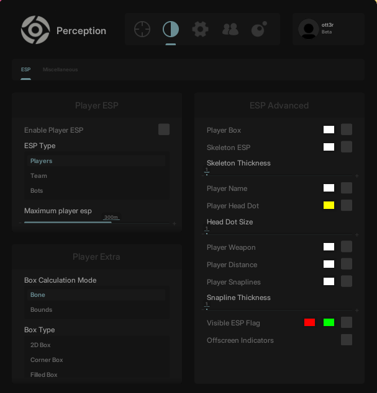
Task: Choose 2D Box type
Action: pyautogui.click(x=96, y=345)
